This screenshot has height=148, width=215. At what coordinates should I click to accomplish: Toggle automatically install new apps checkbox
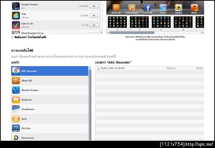click(x=12, y=37)
